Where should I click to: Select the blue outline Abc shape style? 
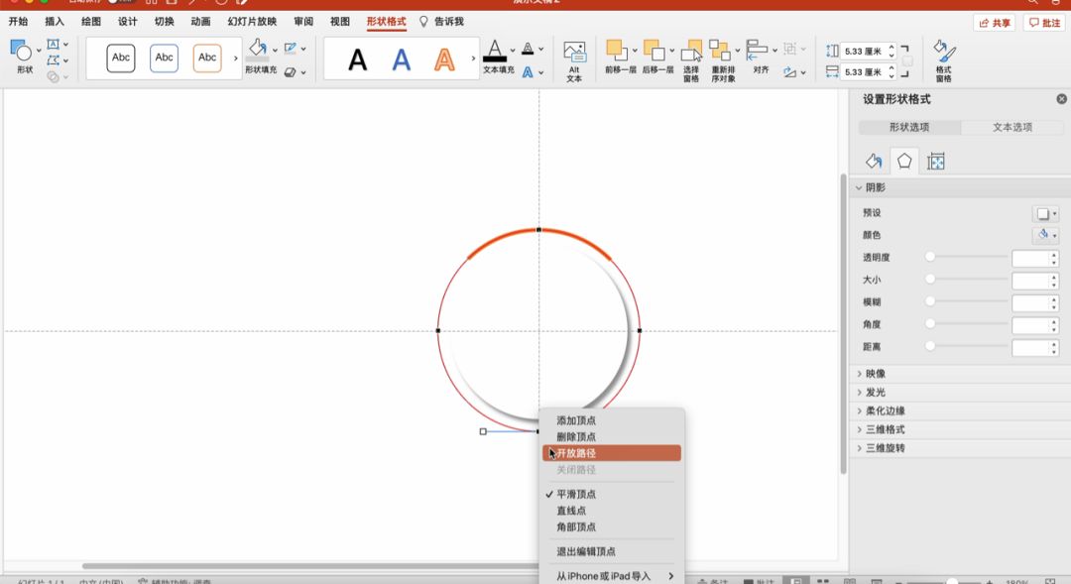164,58
